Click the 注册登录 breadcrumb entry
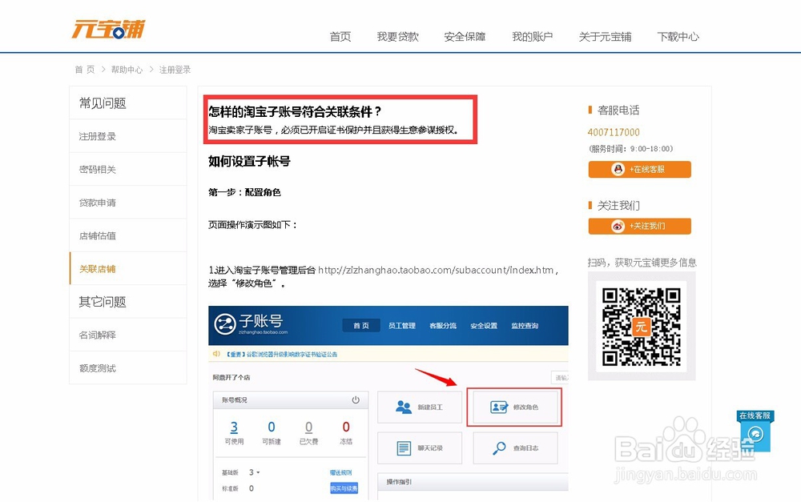 tap(175, 70)
